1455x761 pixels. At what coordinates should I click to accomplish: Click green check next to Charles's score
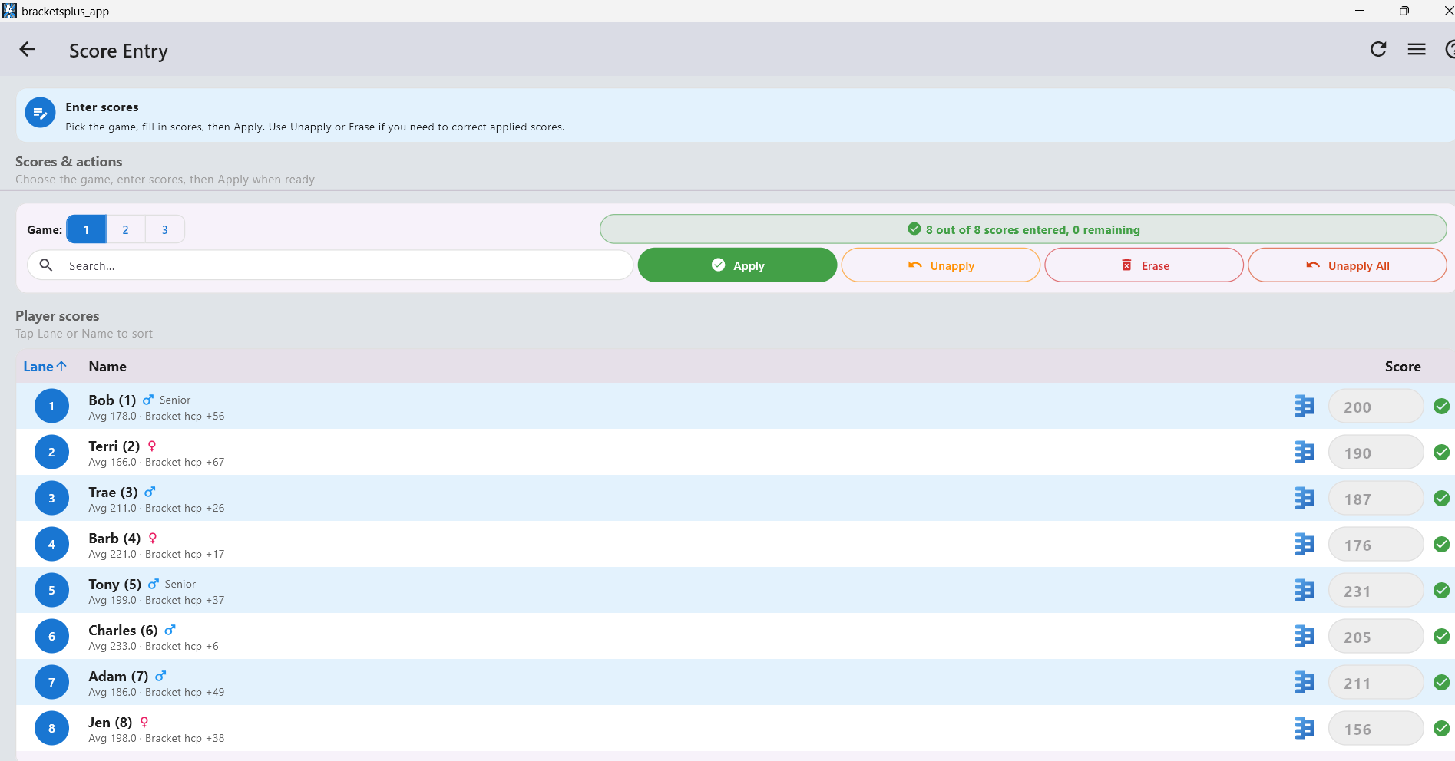point(1442,637)
